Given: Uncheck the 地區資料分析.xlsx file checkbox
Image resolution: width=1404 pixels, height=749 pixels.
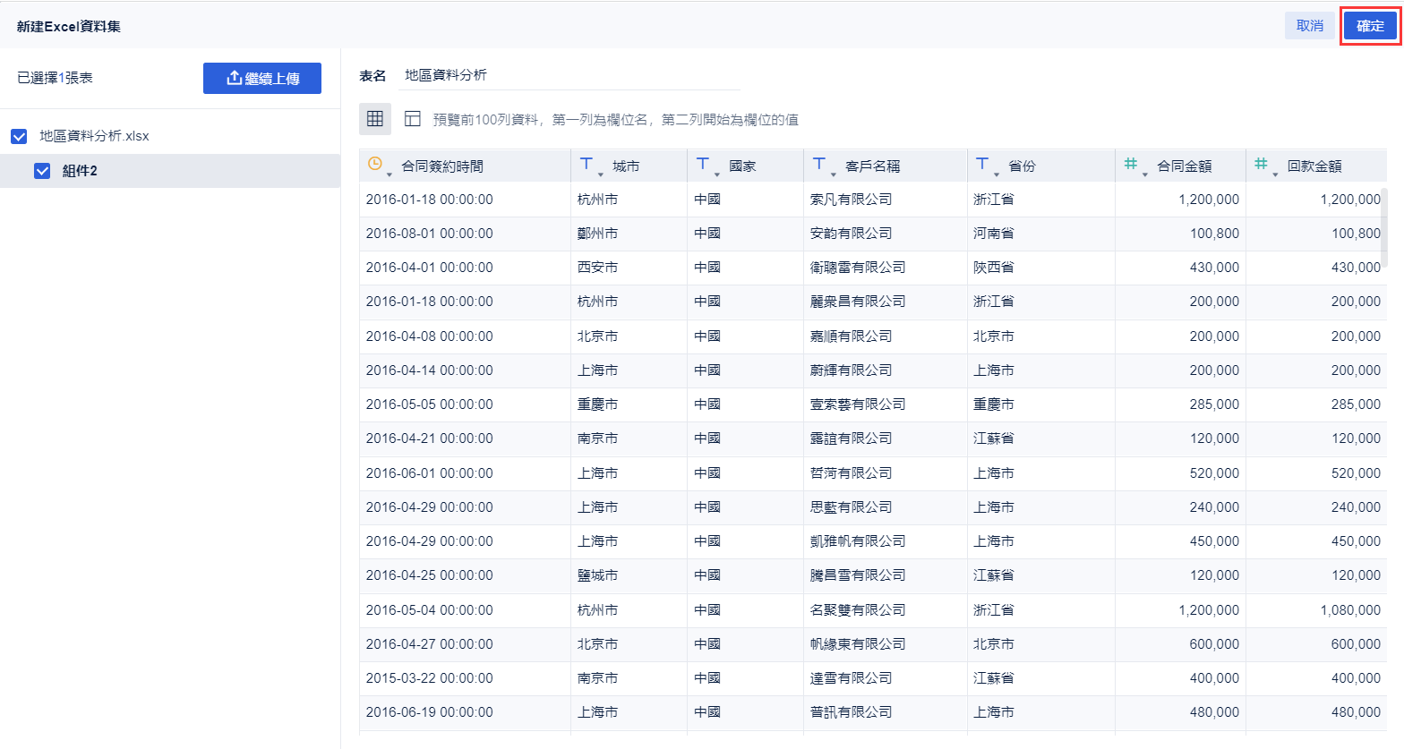Looking at the screenshot, I should (x=19, y=136).
